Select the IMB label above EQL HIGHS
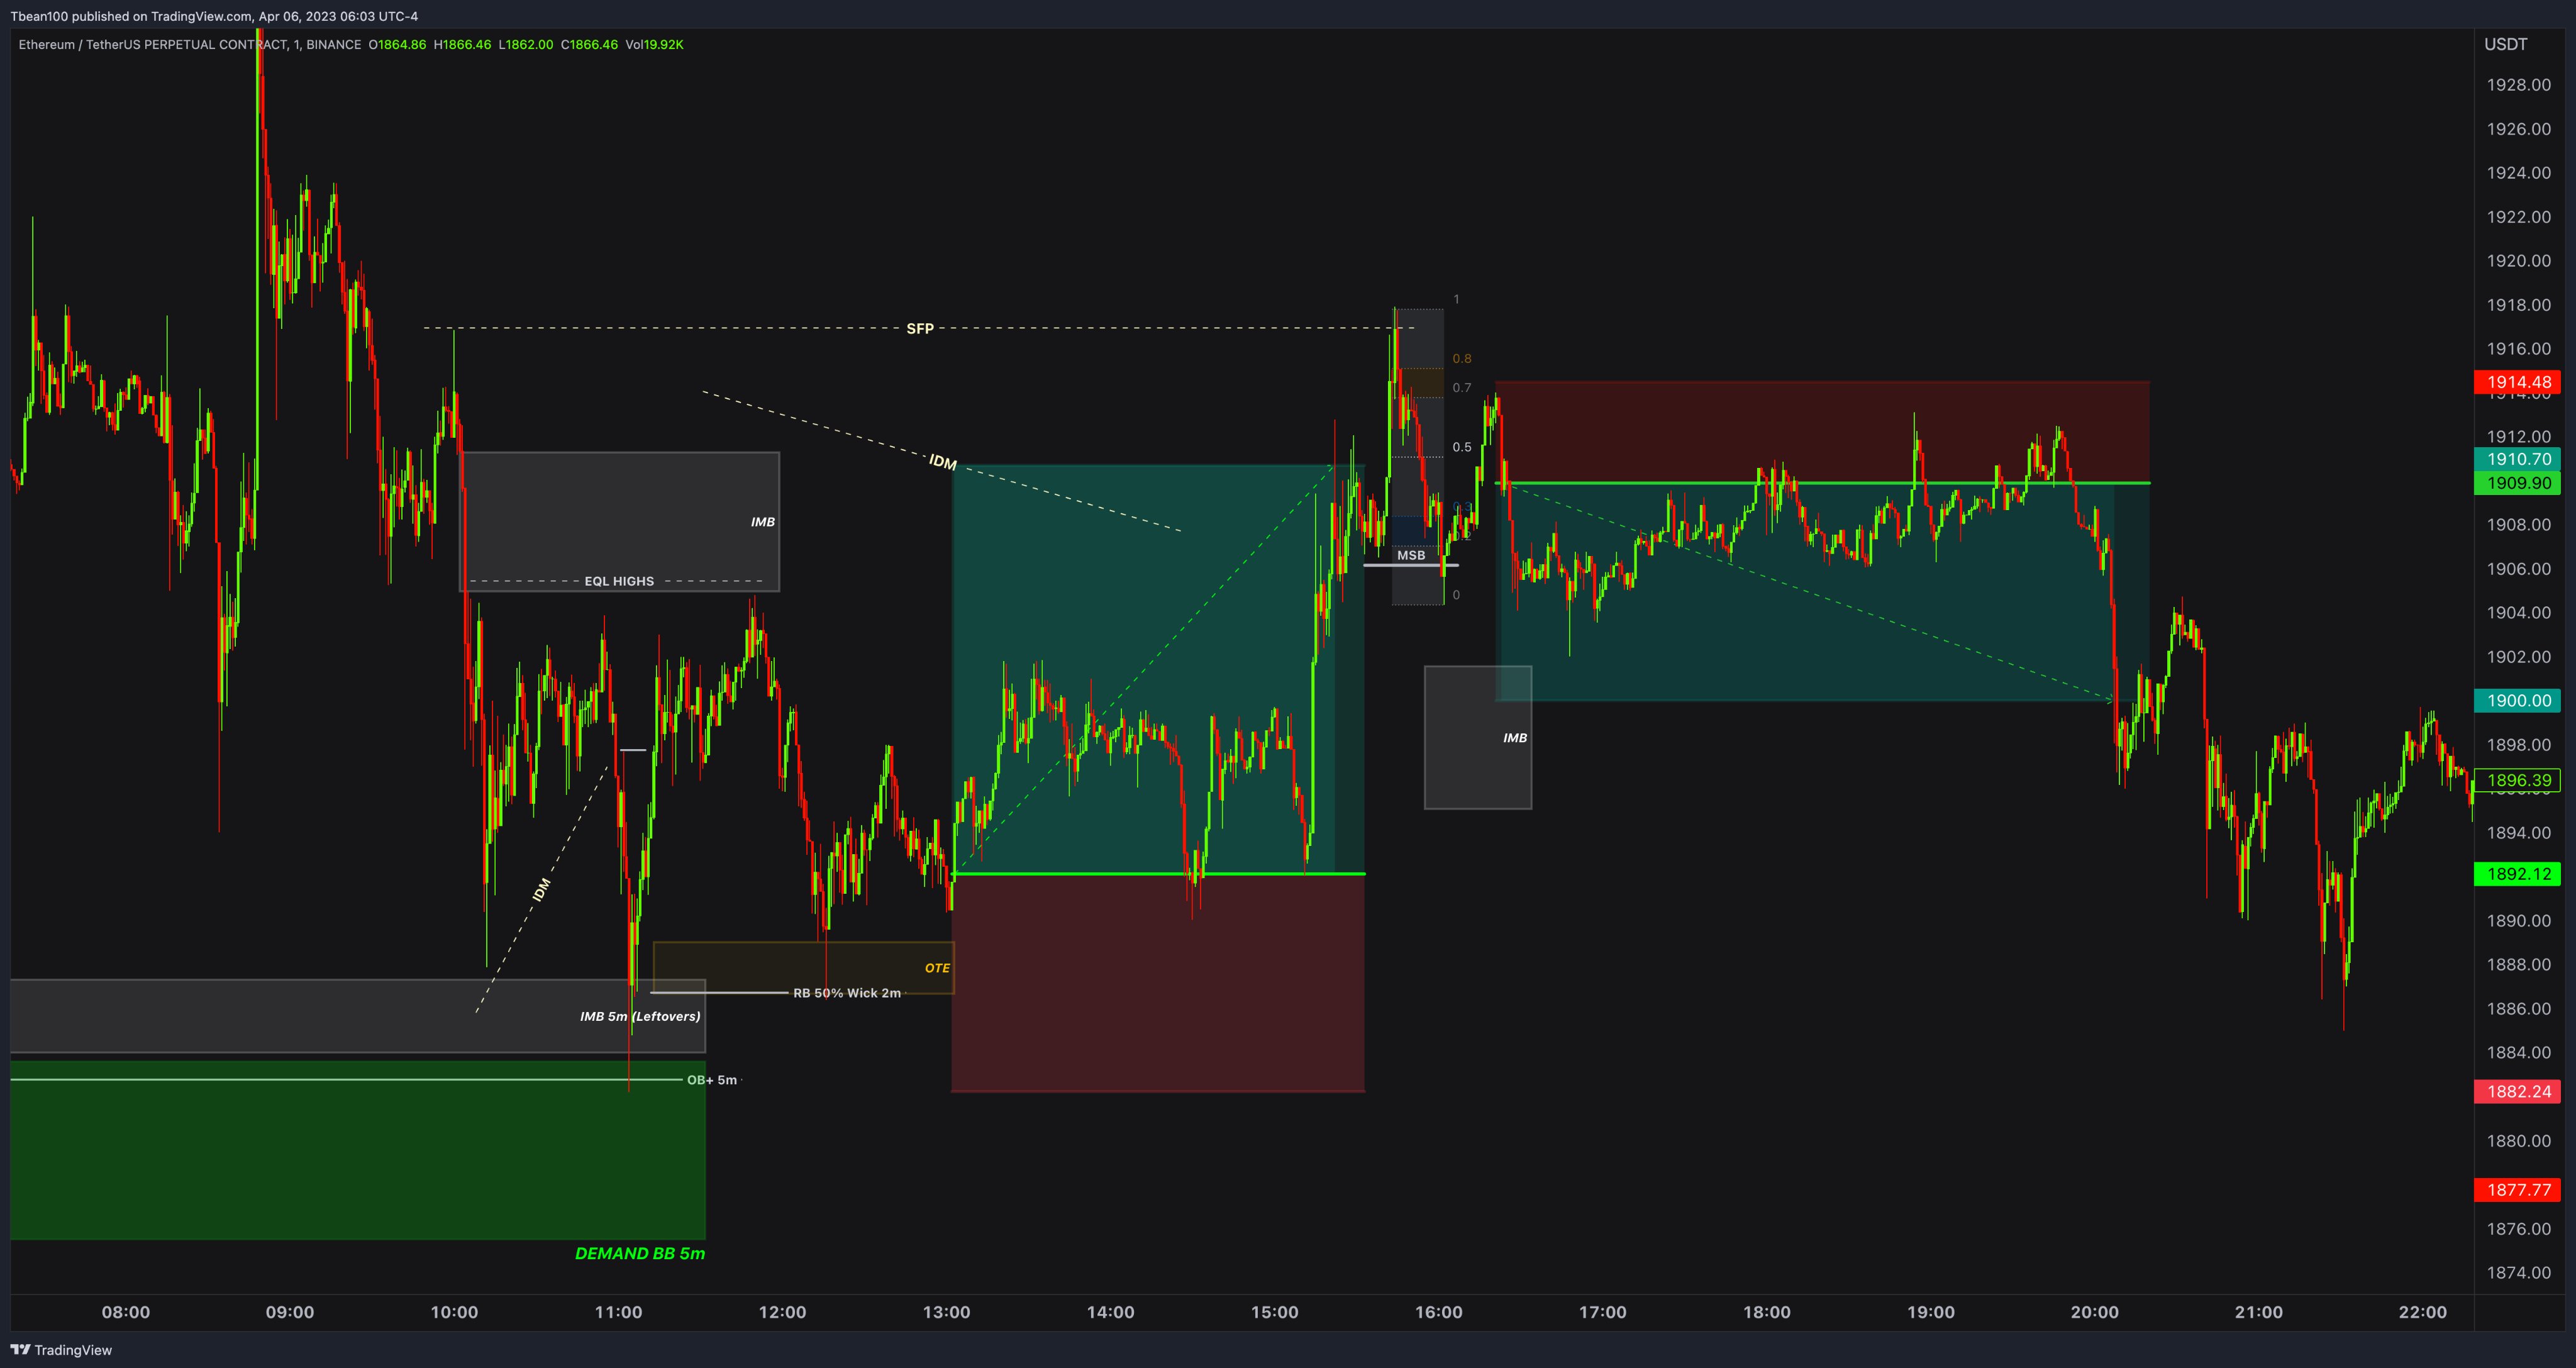 763,522
